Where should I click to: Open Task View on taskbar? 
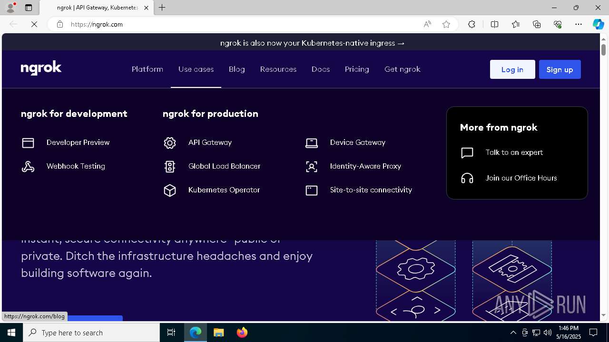point(171,332)
